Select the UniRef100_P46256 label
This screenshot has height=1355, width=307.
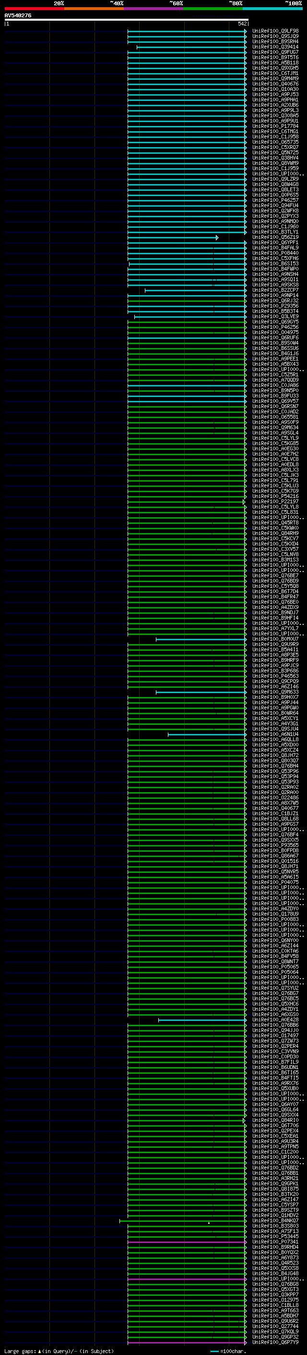tap(275, 327)
